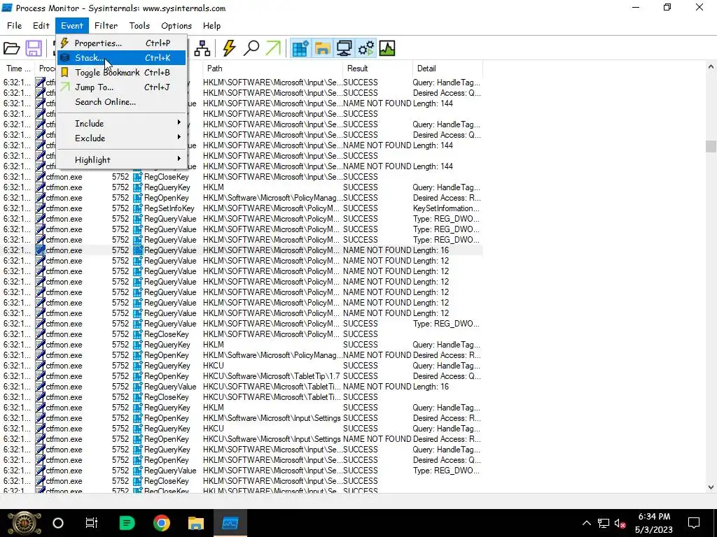Open Google Chrome from the taskbar

point(162,523)
